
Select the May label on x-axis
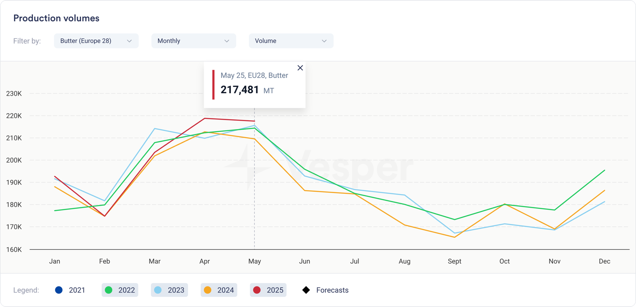(254, 261)
